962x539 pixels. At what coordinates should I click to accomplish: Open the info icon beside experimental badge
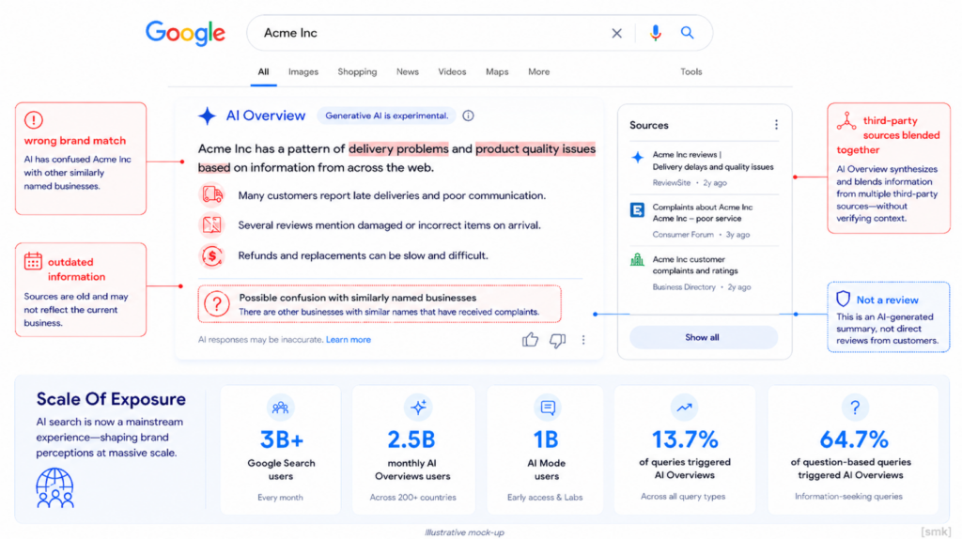468,115
